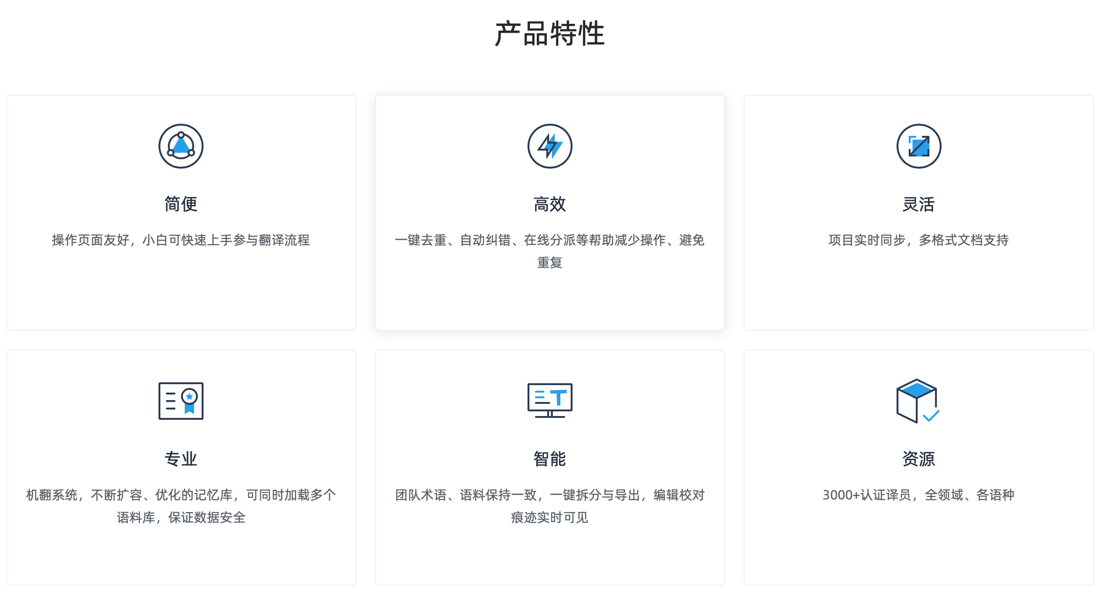Click the description 操作页面友好，小白可快速上手参与翻译流程
Image resolution: width=1101 pixels, height=595 pixels.
tap(181, 240)
